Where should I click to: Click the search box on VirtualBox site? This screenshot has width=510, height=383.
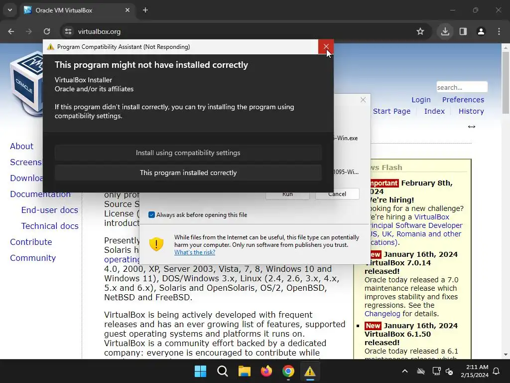(x=462, y=87)
